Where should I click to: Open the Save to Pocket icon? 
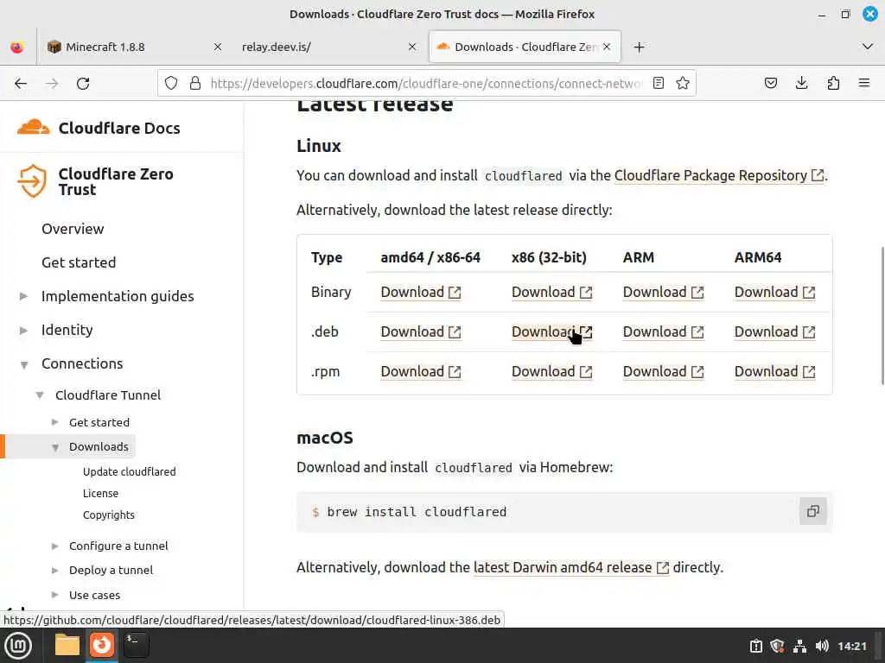point(770,84)
